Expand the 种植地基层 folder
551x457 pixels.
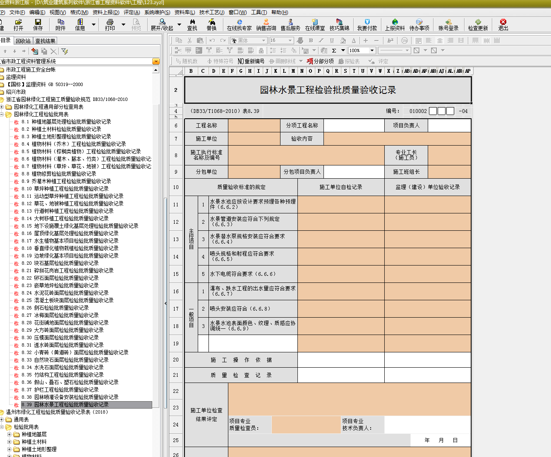click(10, 434)
